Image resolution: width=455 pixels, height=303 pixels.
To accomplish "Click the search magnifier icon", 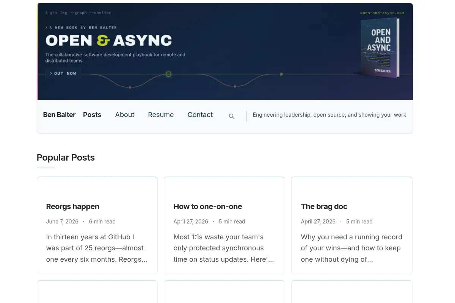I will (x=232, y=116).
